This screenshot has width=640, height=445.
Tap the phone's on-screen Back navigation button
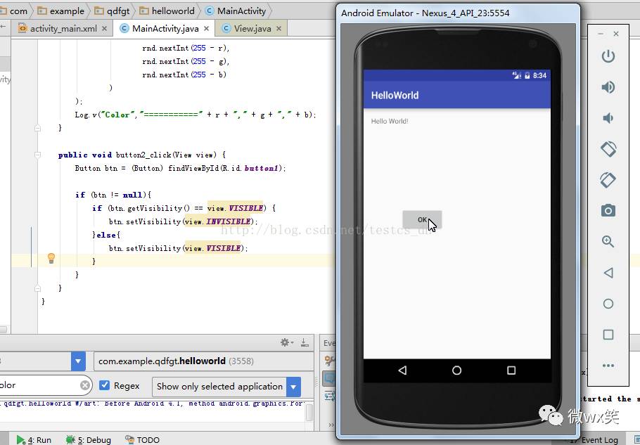(402, 370)
